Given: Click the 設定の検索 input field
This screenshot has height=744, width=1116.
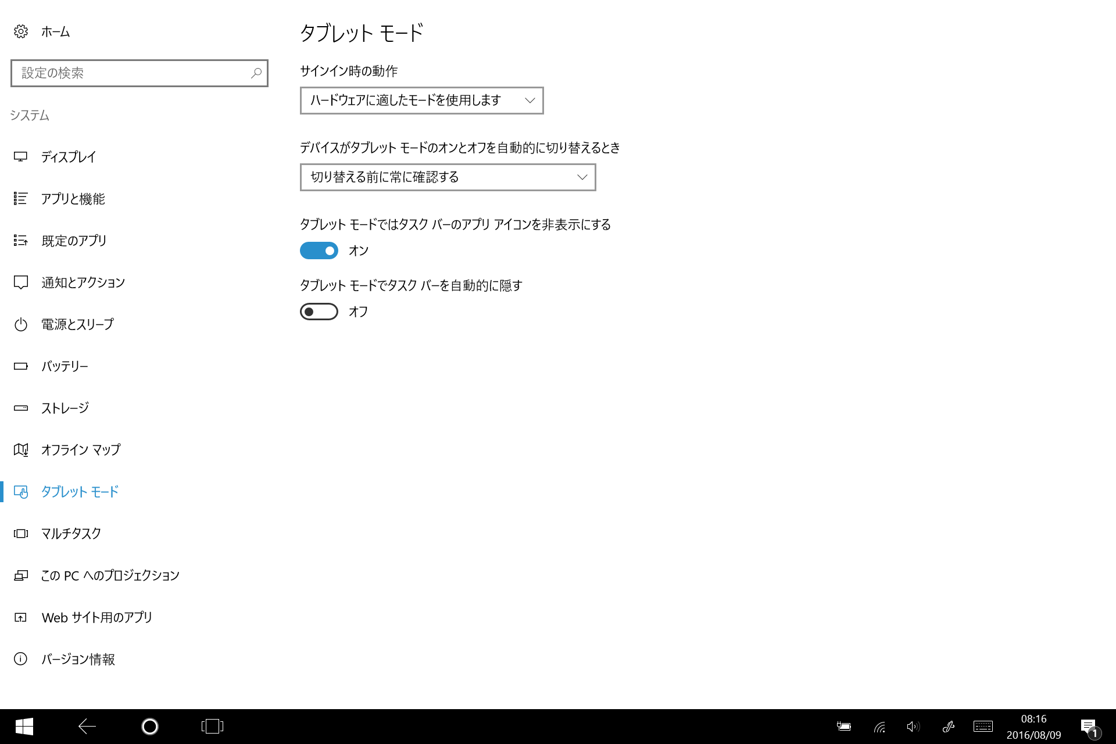Looking at the screenshot, I should (x=131, y=73).
